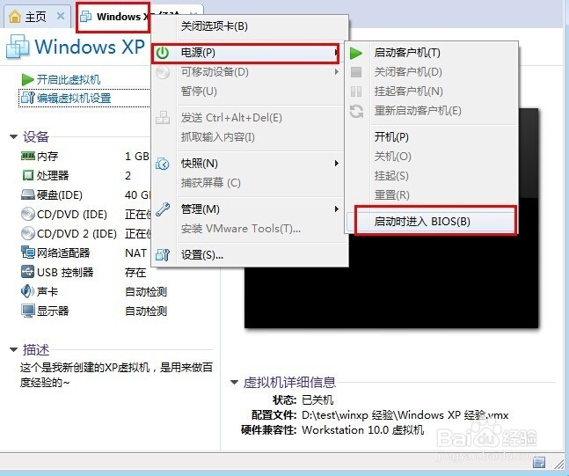
Task: Open the 开启此虚拟机 link
Action: point(69,79)
